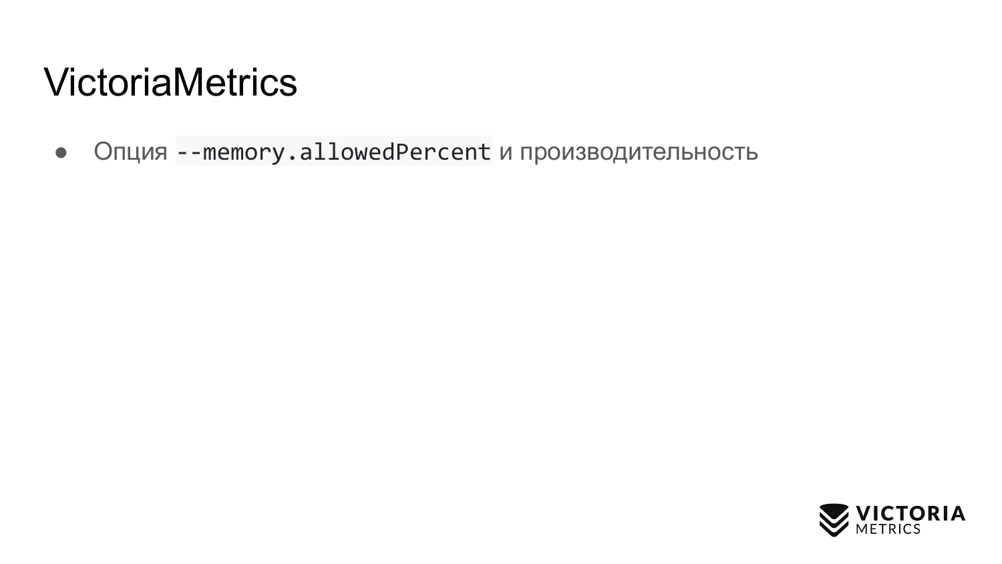
Task: Click the bullet point dot
Action: click(61, 152)
